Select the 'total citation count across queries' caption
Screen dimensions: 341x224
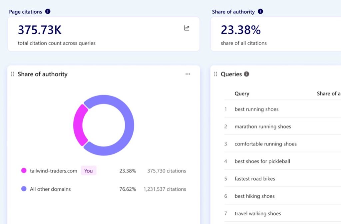tap(57, 43)
